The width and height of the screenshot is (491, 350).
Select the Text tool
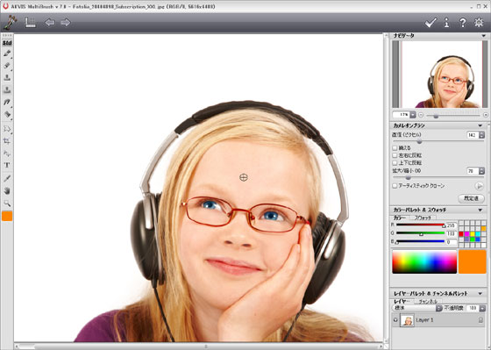click(7, 165)
